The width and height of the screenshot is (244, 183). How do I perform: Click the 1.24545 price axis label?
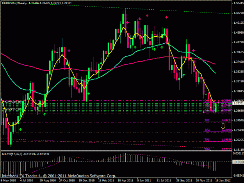tap(239, 120)
